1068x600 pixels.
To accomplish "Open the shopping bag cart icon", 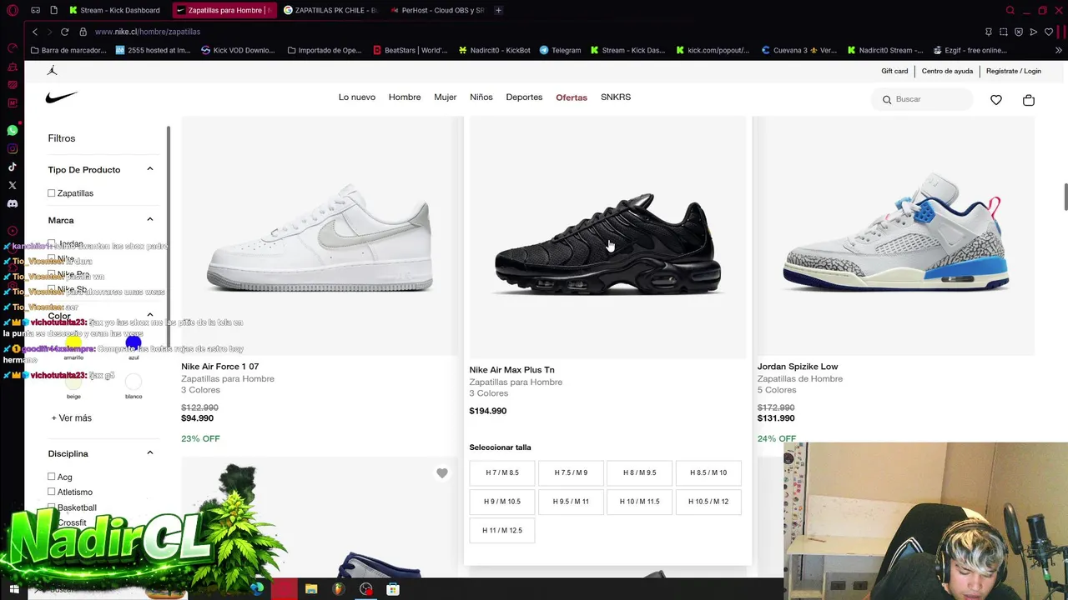I will point(1028,100).
